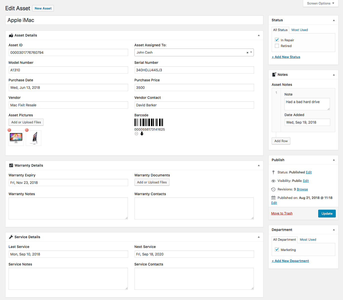Click Add New Status link
The width and height of the screenshot is (343, 300).
[286, 57]
